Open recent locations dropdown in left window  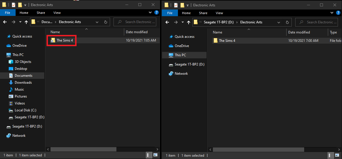[20, 22]
